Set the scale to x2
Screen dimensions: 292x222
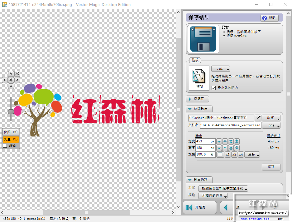(x=234, y=155)
